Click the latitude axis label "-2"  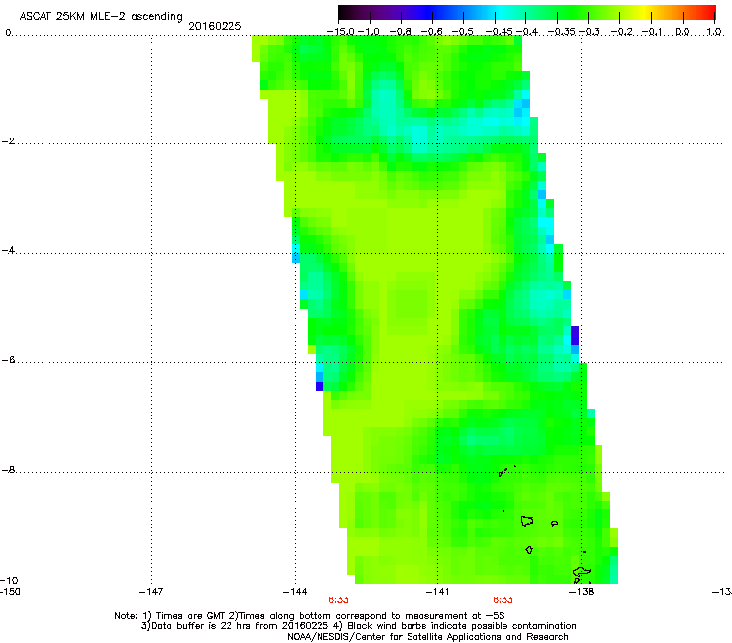[x=8, y=141]
